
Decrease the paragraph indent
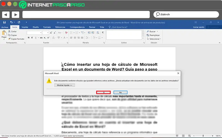tap(89, 33)
